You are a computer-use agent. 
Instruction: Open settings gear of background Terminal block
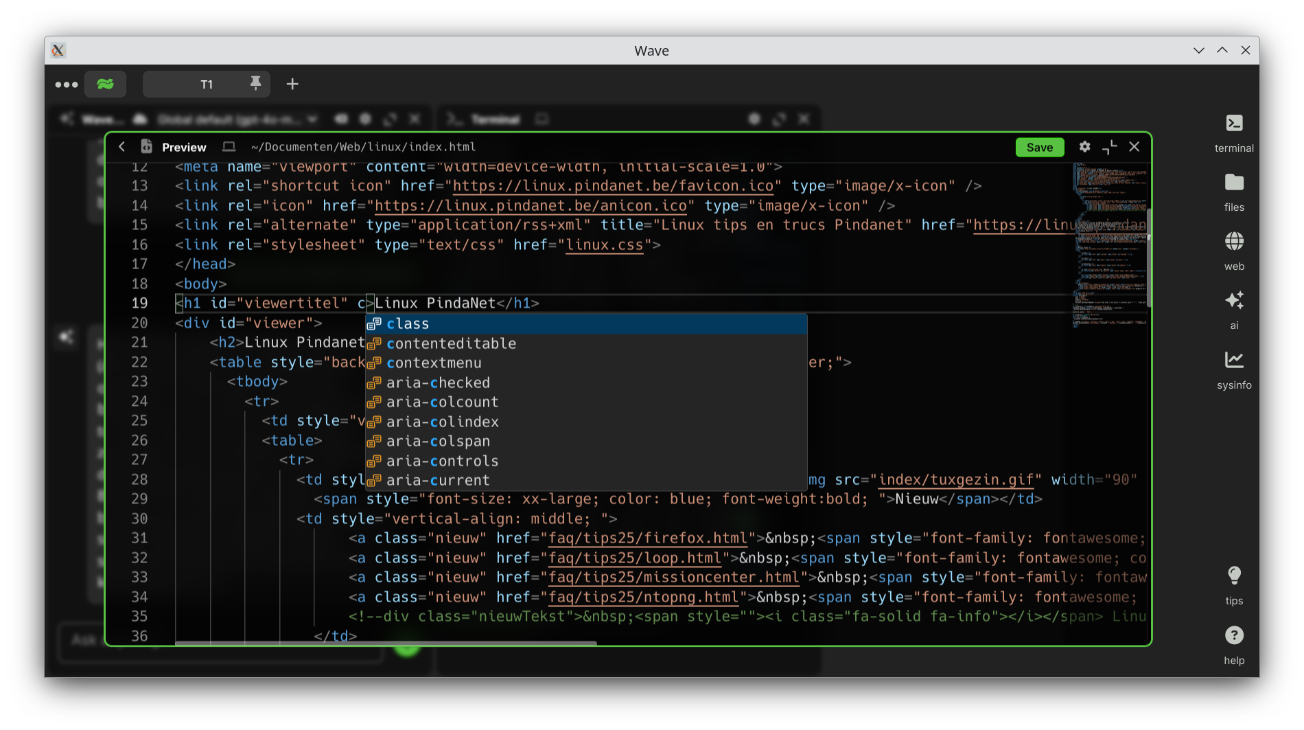coord(754,119)
